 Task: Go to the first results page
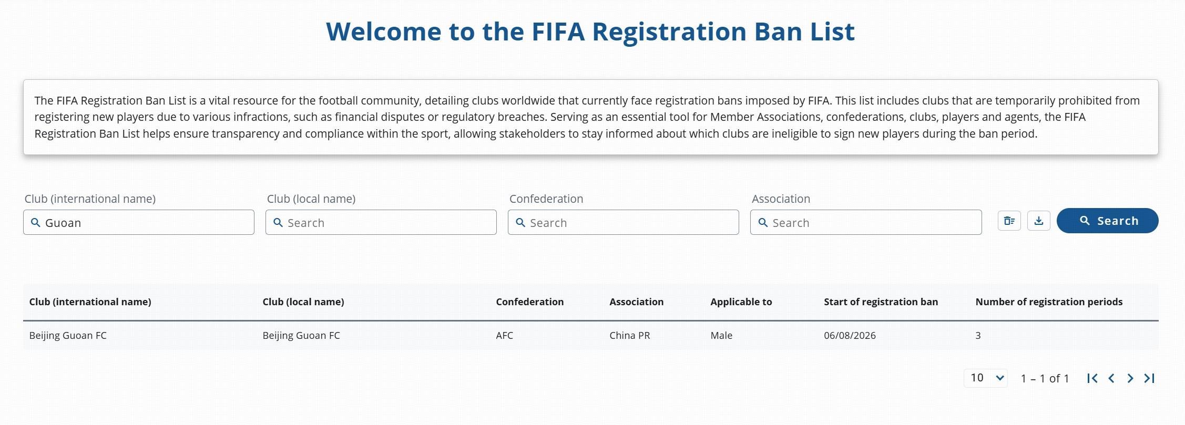point(1092,378)
